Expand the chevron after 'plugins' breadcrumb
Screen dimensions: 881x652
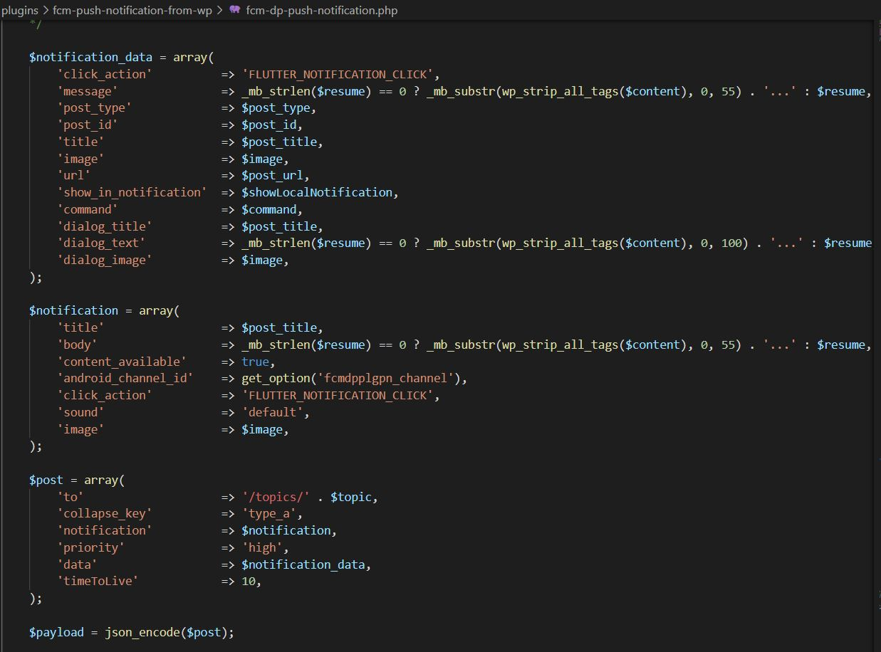pyautogui.click(x=46, y=10)
